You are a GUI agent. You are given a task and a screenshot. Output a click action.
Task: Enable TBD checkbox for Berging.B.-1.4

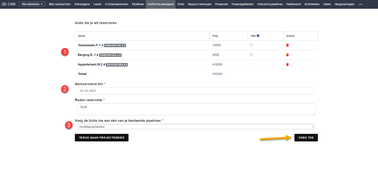(251, 55)
